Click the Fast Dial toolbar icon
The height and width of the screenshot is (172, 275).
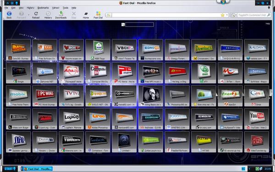point(98,15)
